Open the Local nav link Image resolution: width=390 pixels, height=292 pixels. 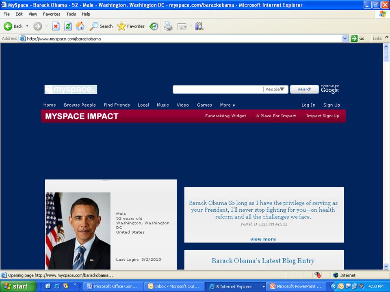[143, 105]
